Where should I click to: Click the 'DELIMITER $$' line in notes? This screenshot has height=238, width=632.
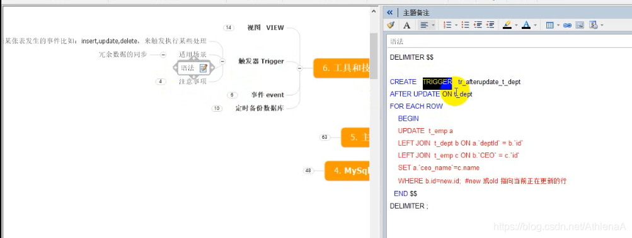(411, 58)
